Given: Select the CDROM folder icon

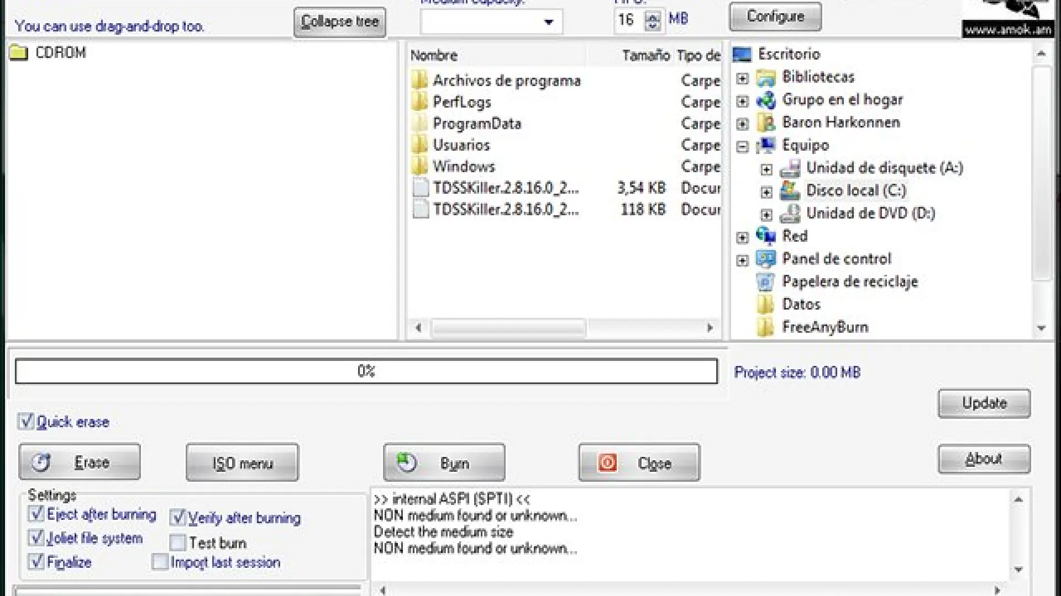Looking at the screenshot, I should [18, 53].
